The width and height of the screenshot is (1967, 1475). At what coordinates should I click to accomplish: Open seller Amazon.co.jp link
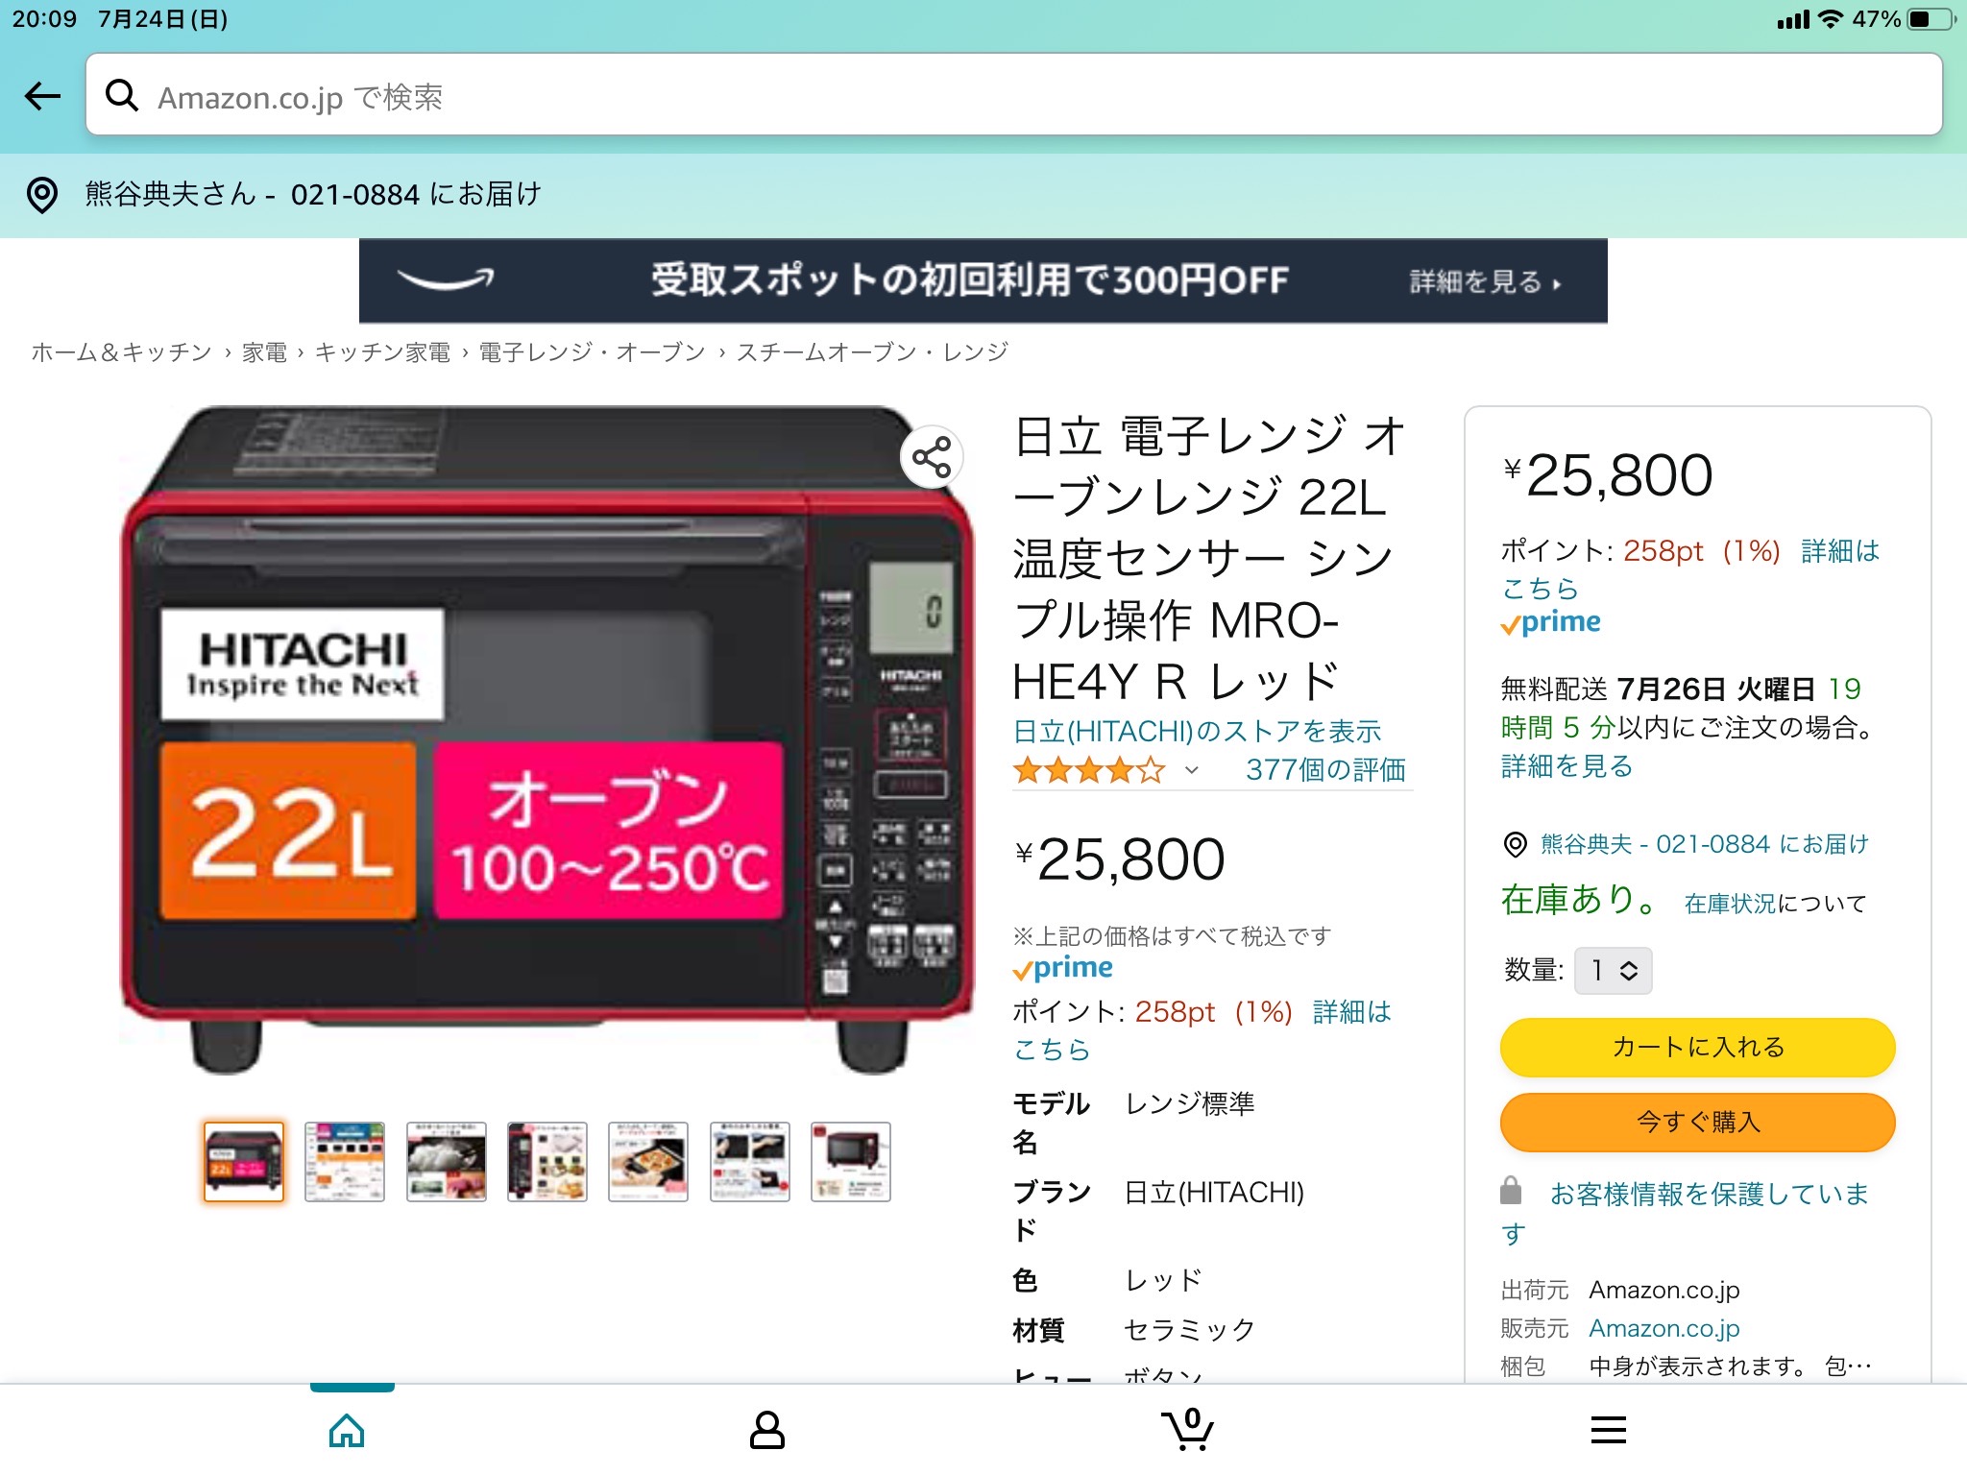(1664, 1328)
